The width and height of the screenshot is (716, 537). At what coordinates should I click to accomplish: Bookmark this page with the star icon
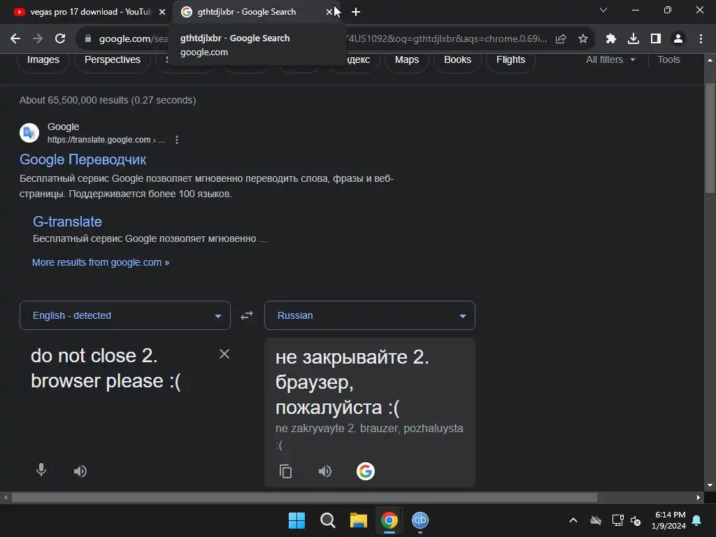pyautogui.click(x=583, y=39)
